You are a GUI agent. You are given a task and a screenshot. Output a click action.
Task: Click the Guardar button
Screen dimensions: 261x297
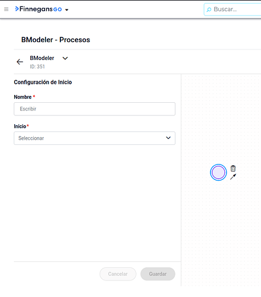click(x=158, y=274)
